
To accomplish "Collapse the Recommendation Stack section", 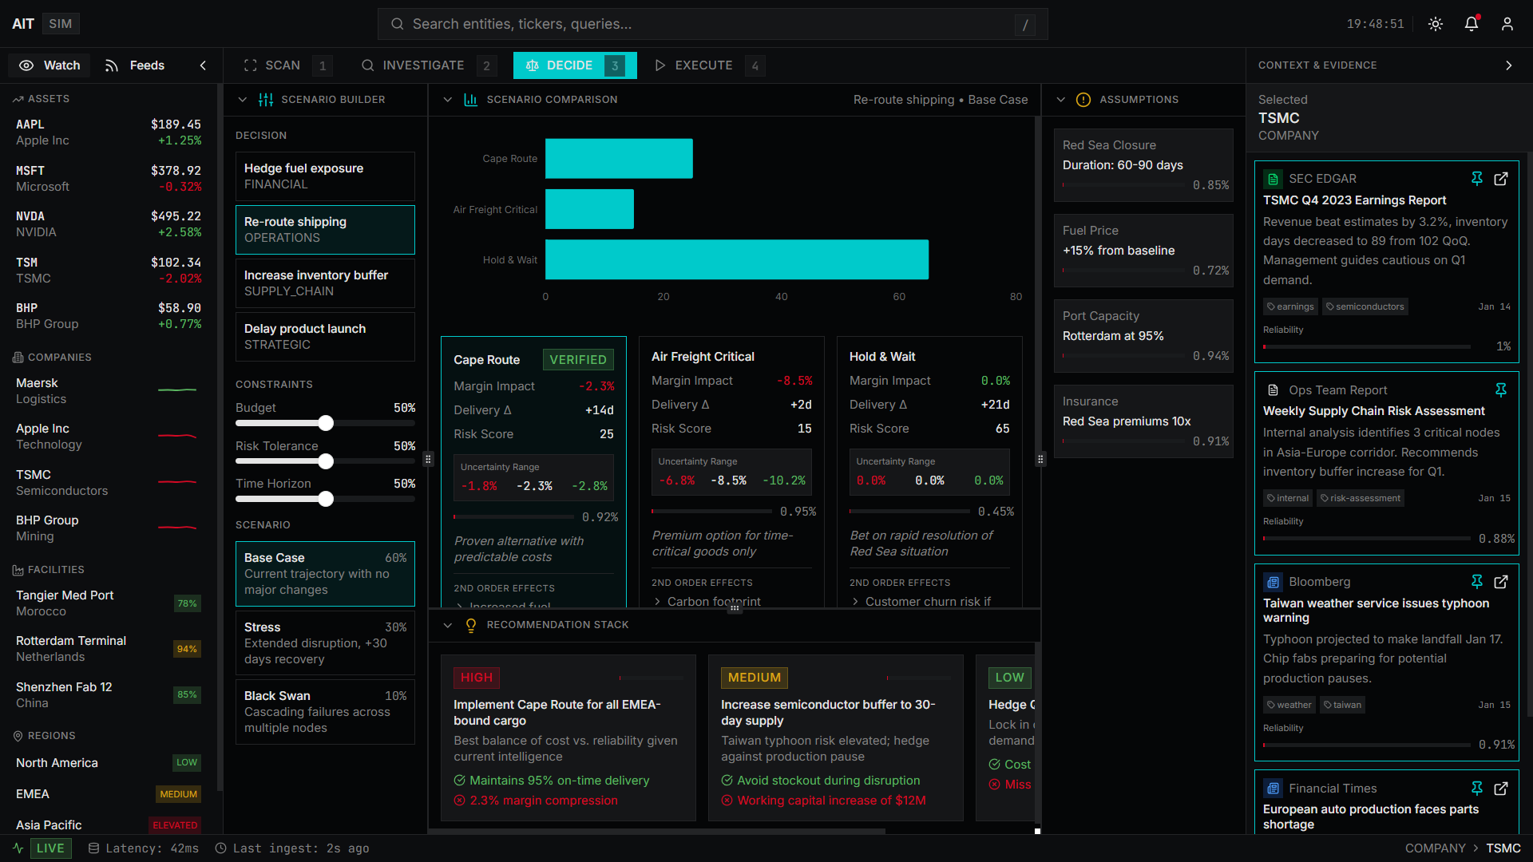I will (448, 625).
